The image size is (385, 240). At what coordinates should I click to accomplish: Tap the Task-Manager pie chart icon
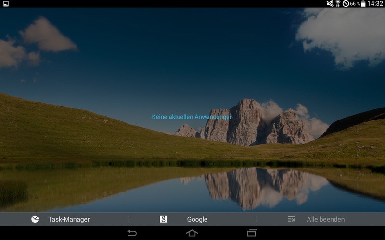pyautogui.click(x=35, y=219)
